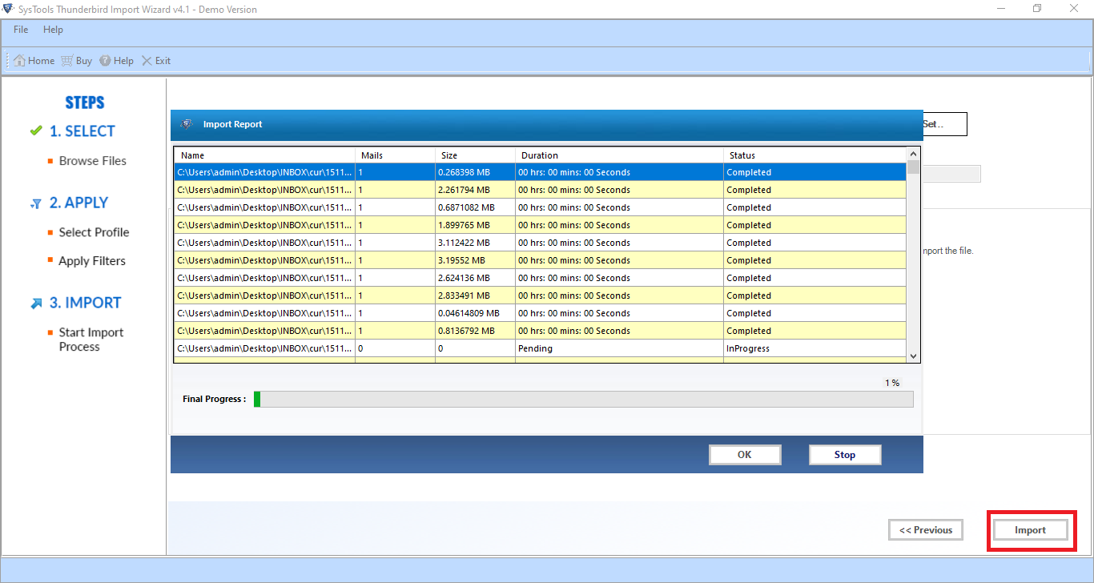Click the green checkmark beside 1. SELECT
Screen dimensions: 1094x583
click(x=36, y=131)
